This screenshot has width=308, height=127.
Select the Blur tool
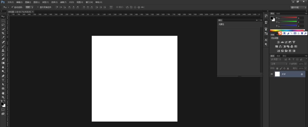point(3,67)
